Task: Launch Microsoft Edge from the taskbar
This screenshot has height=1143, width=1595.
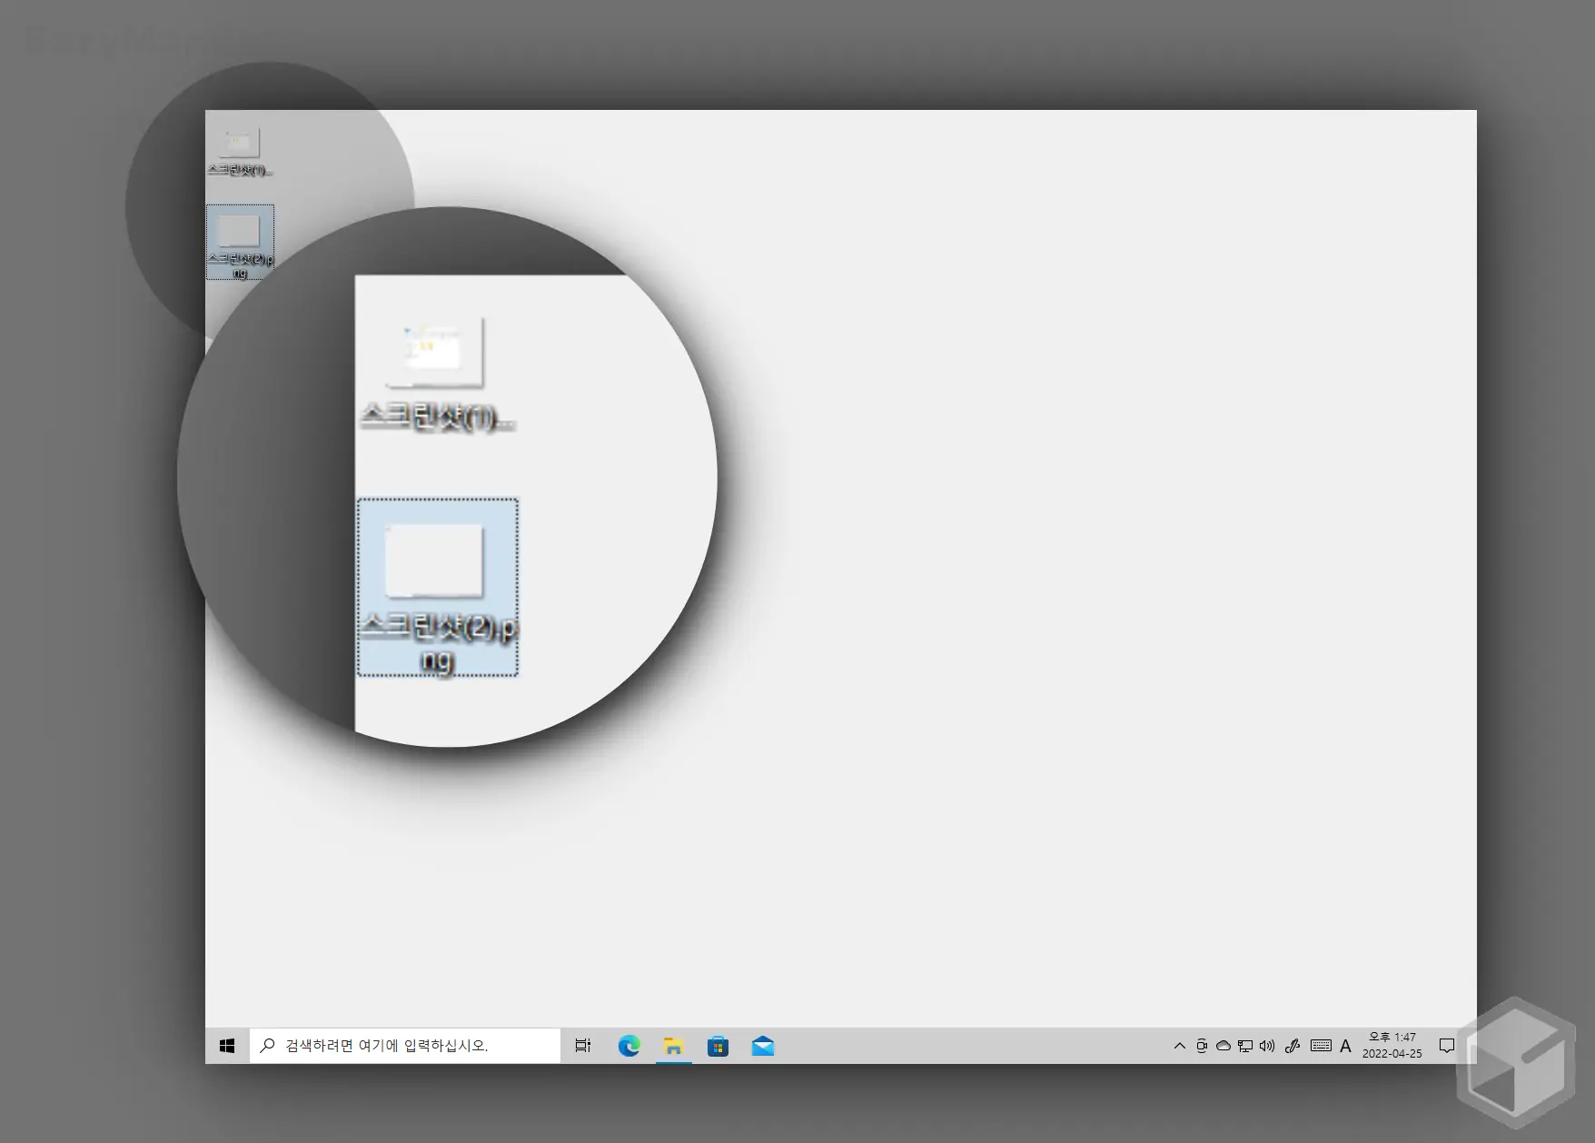Action: 629,1046
